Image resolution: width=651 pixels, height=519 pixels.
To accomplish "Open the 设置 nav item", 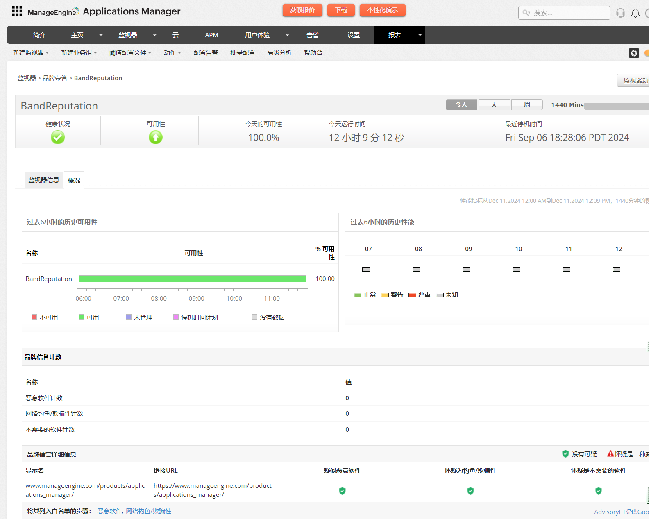I will [354, 35].
